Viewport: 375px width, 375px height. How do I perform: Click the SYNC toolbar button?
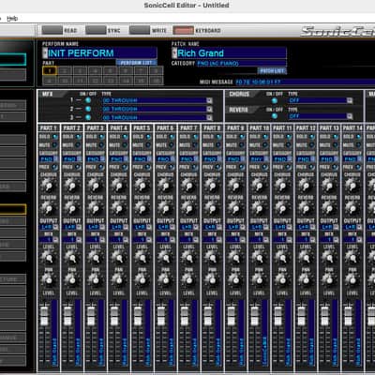(96, 30)
